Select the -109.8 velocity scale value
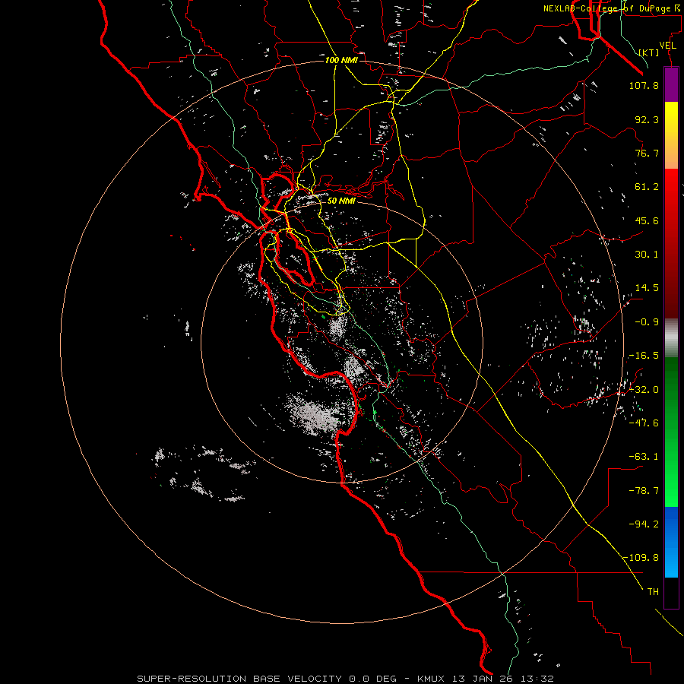The image size is (684, 684). [x=641, y=558]
